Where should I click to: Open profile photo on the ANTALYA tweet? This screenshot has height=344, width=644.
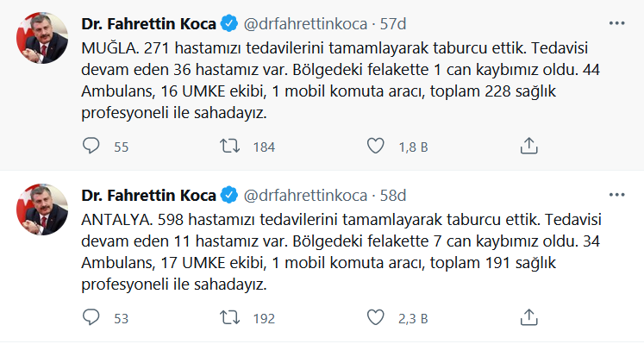point(42,210)
